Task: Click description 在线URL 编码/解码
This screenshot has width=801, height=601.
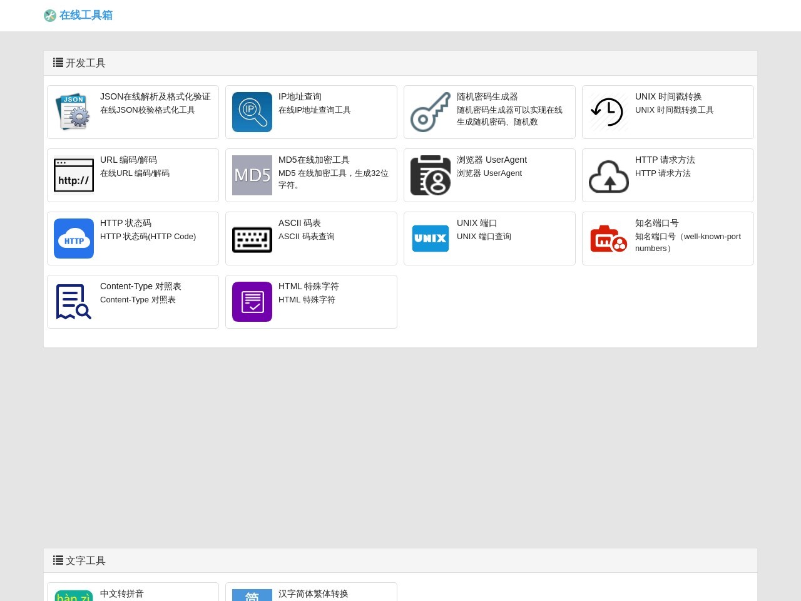Action: pos(135,173)
